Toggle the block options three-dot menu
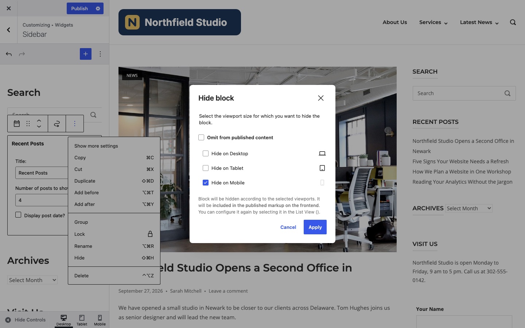The height and width of the screenshot is (328, 525). pyautogui.click(x=75, y=124)
